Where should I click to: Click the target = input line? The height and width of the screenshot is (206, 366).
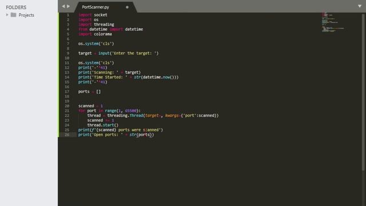tap(118, 53)
